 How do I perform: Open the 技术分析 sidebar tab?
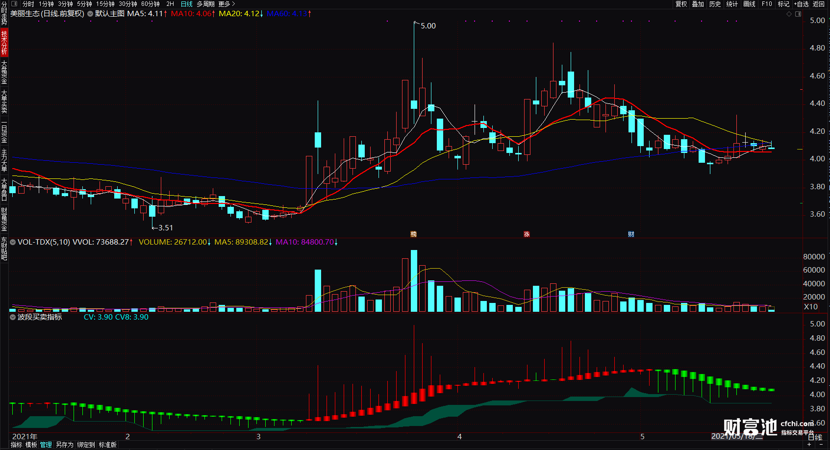pos(4,42)
